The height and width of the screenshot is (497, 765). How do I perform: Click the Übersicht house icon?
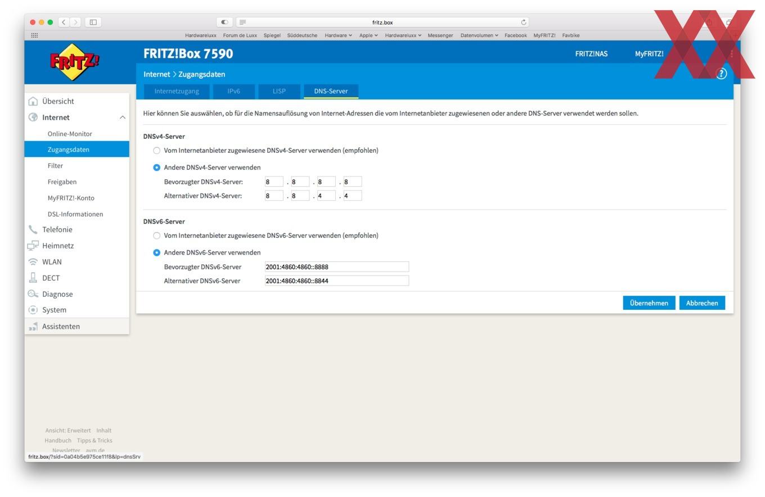click(x=33, y=101)
